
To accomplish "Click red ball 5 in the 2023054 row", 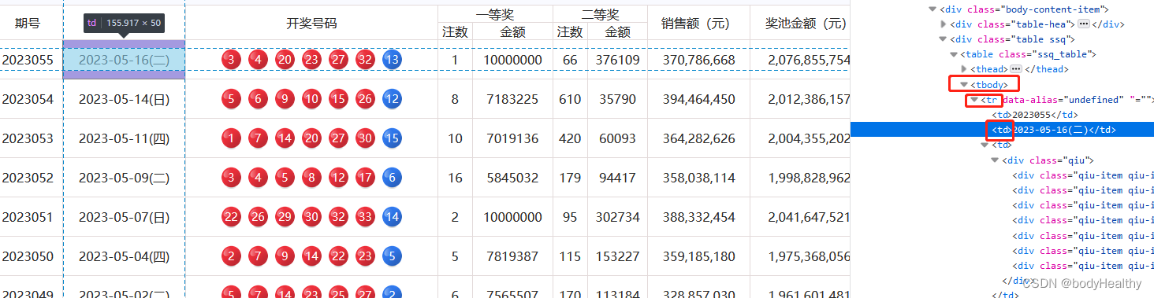I will [231, 99].
